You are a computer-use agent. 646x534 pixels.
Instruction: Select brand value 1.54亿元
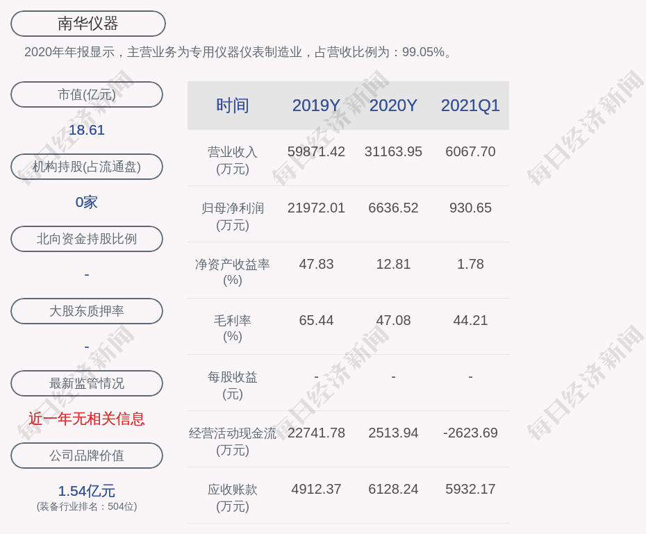point(87,491)
